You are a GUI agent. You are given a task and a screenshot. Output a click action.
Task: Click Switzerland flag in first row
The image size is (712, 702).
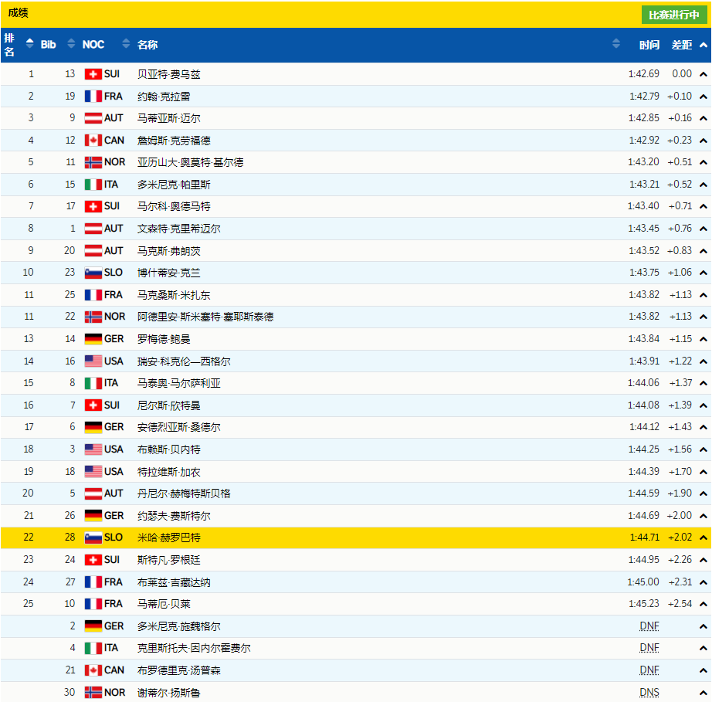(93, 74)
